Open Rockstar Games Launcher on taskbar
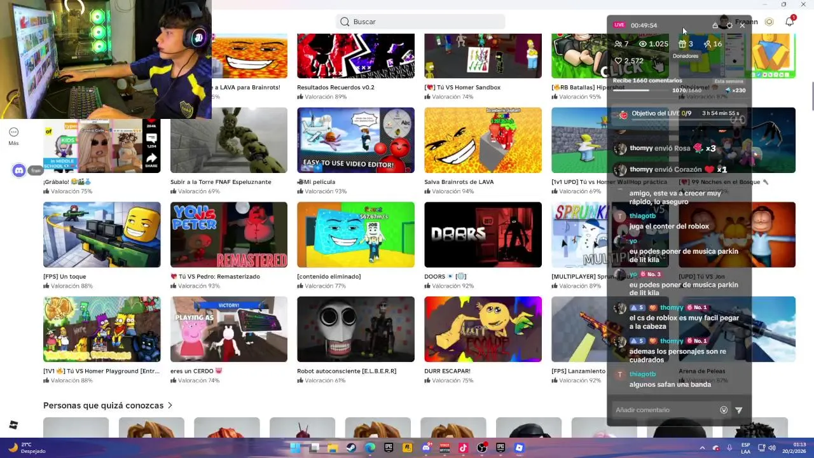The image size is (814, 458). click(407, 448)
